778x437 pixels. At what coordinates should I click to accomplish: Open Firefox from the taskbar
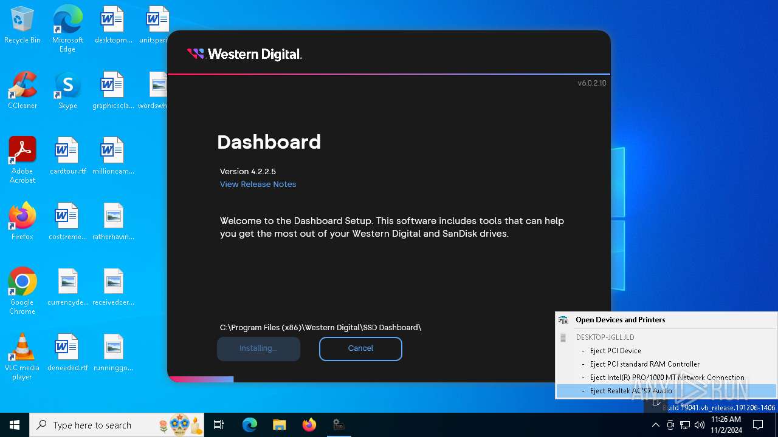pos(309,425)
